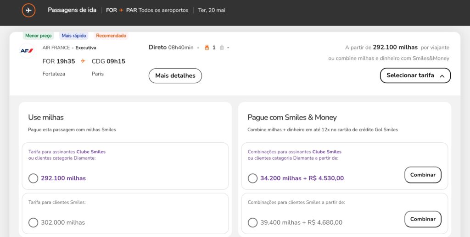This screenshot has width=470, height=237.
Task: Select the 302.000 milhas Smiles client fare
Action: coord(33,222)
